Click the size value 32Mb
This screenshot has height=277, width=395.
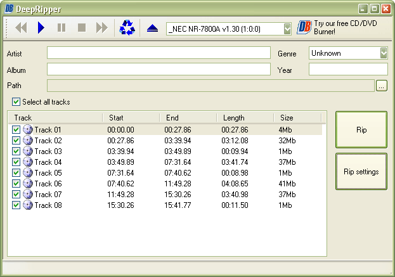(x=287, y=141)
